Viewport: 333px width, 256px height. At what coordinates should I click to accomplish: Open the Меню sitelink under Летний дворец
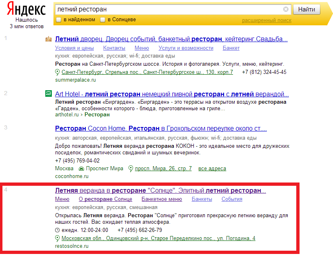coord(142,48)
